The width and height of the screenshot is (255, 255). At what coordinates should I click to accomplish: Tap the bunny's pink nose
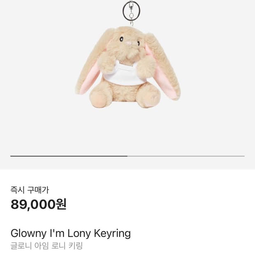pos(129,43)
